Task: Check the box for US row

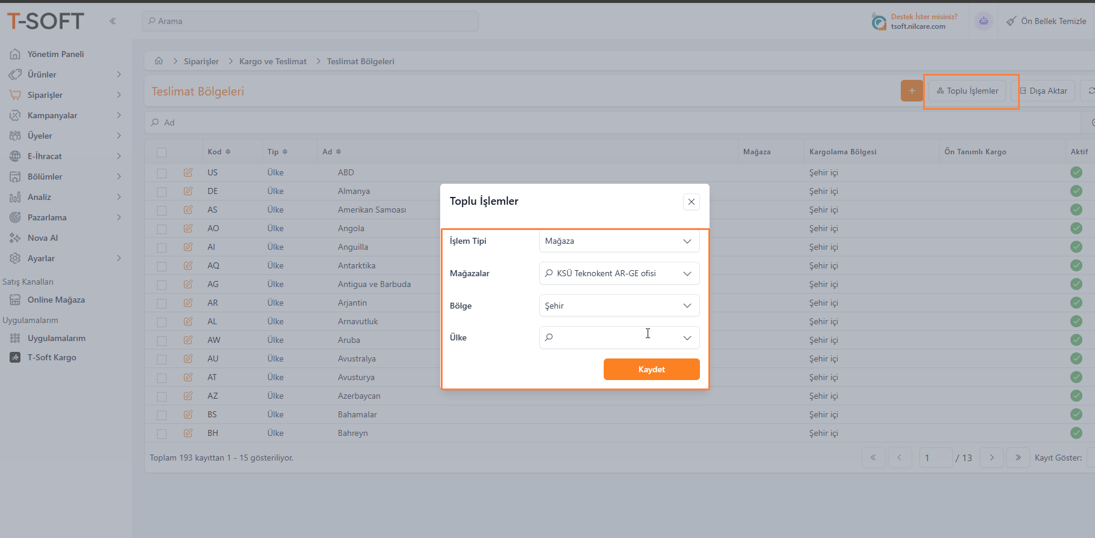Action: click(x=162, y=173)
